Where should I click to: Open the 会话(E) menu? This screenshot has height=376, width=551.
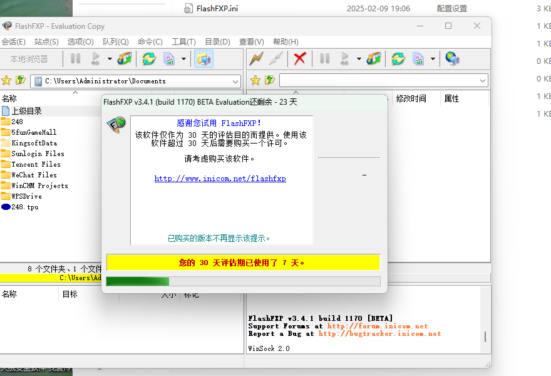coord(13,42)
